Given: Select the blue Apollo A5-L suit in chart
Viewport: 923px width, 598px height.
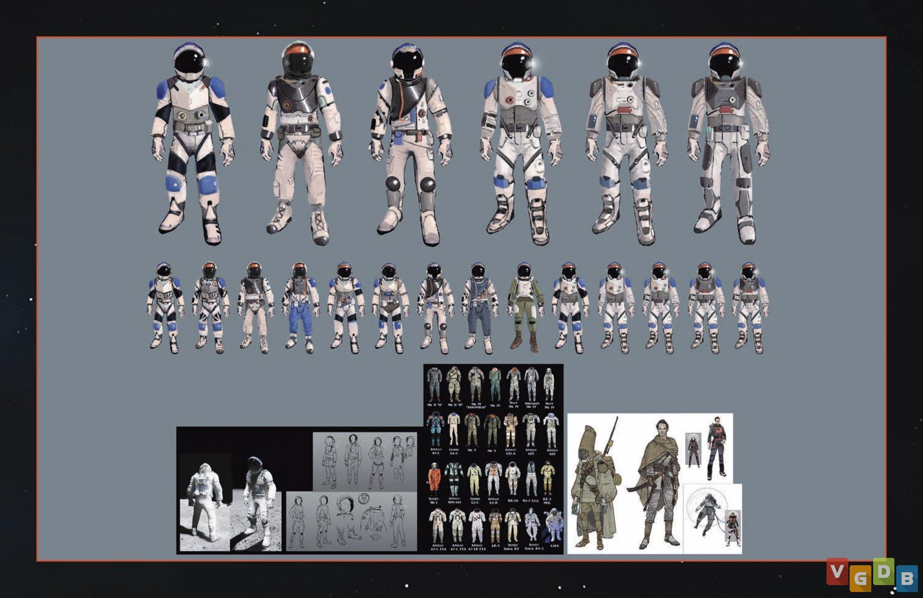Looking at the screenshot, I should click(x=435, y=429).
